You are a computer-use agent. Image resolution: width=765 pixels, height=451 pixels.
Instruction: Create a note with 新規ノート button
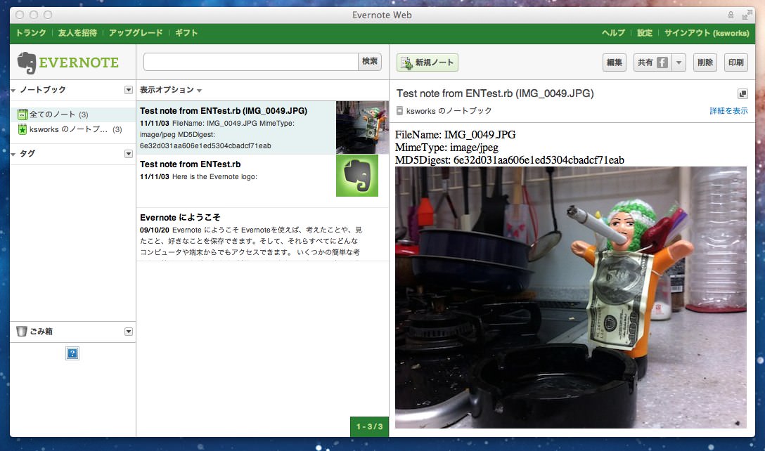(427, 63)
